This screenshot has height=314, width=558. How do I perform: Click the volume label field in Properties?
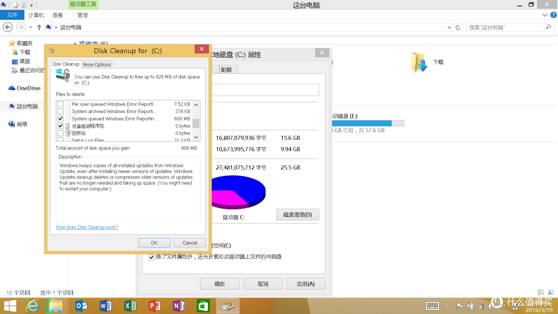pyautogui.click(x=265, y=90)
